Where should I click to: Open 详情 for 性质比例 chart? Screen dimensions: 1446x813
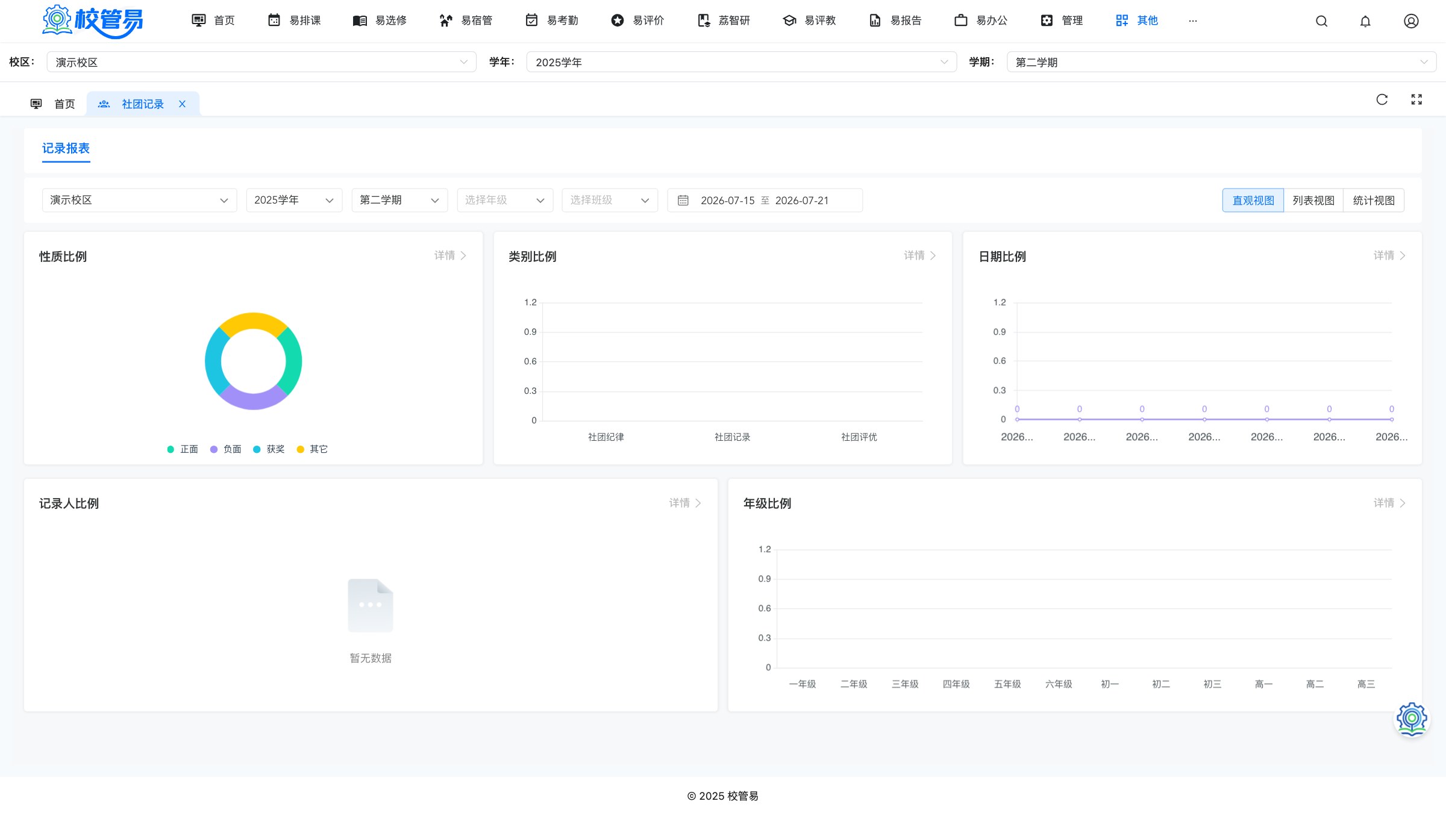(450, 255)
